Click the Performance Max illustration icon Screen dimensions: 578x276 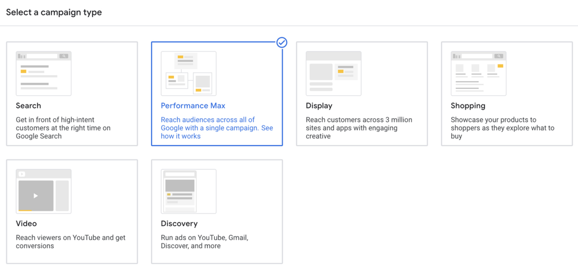tap(188, 73)
